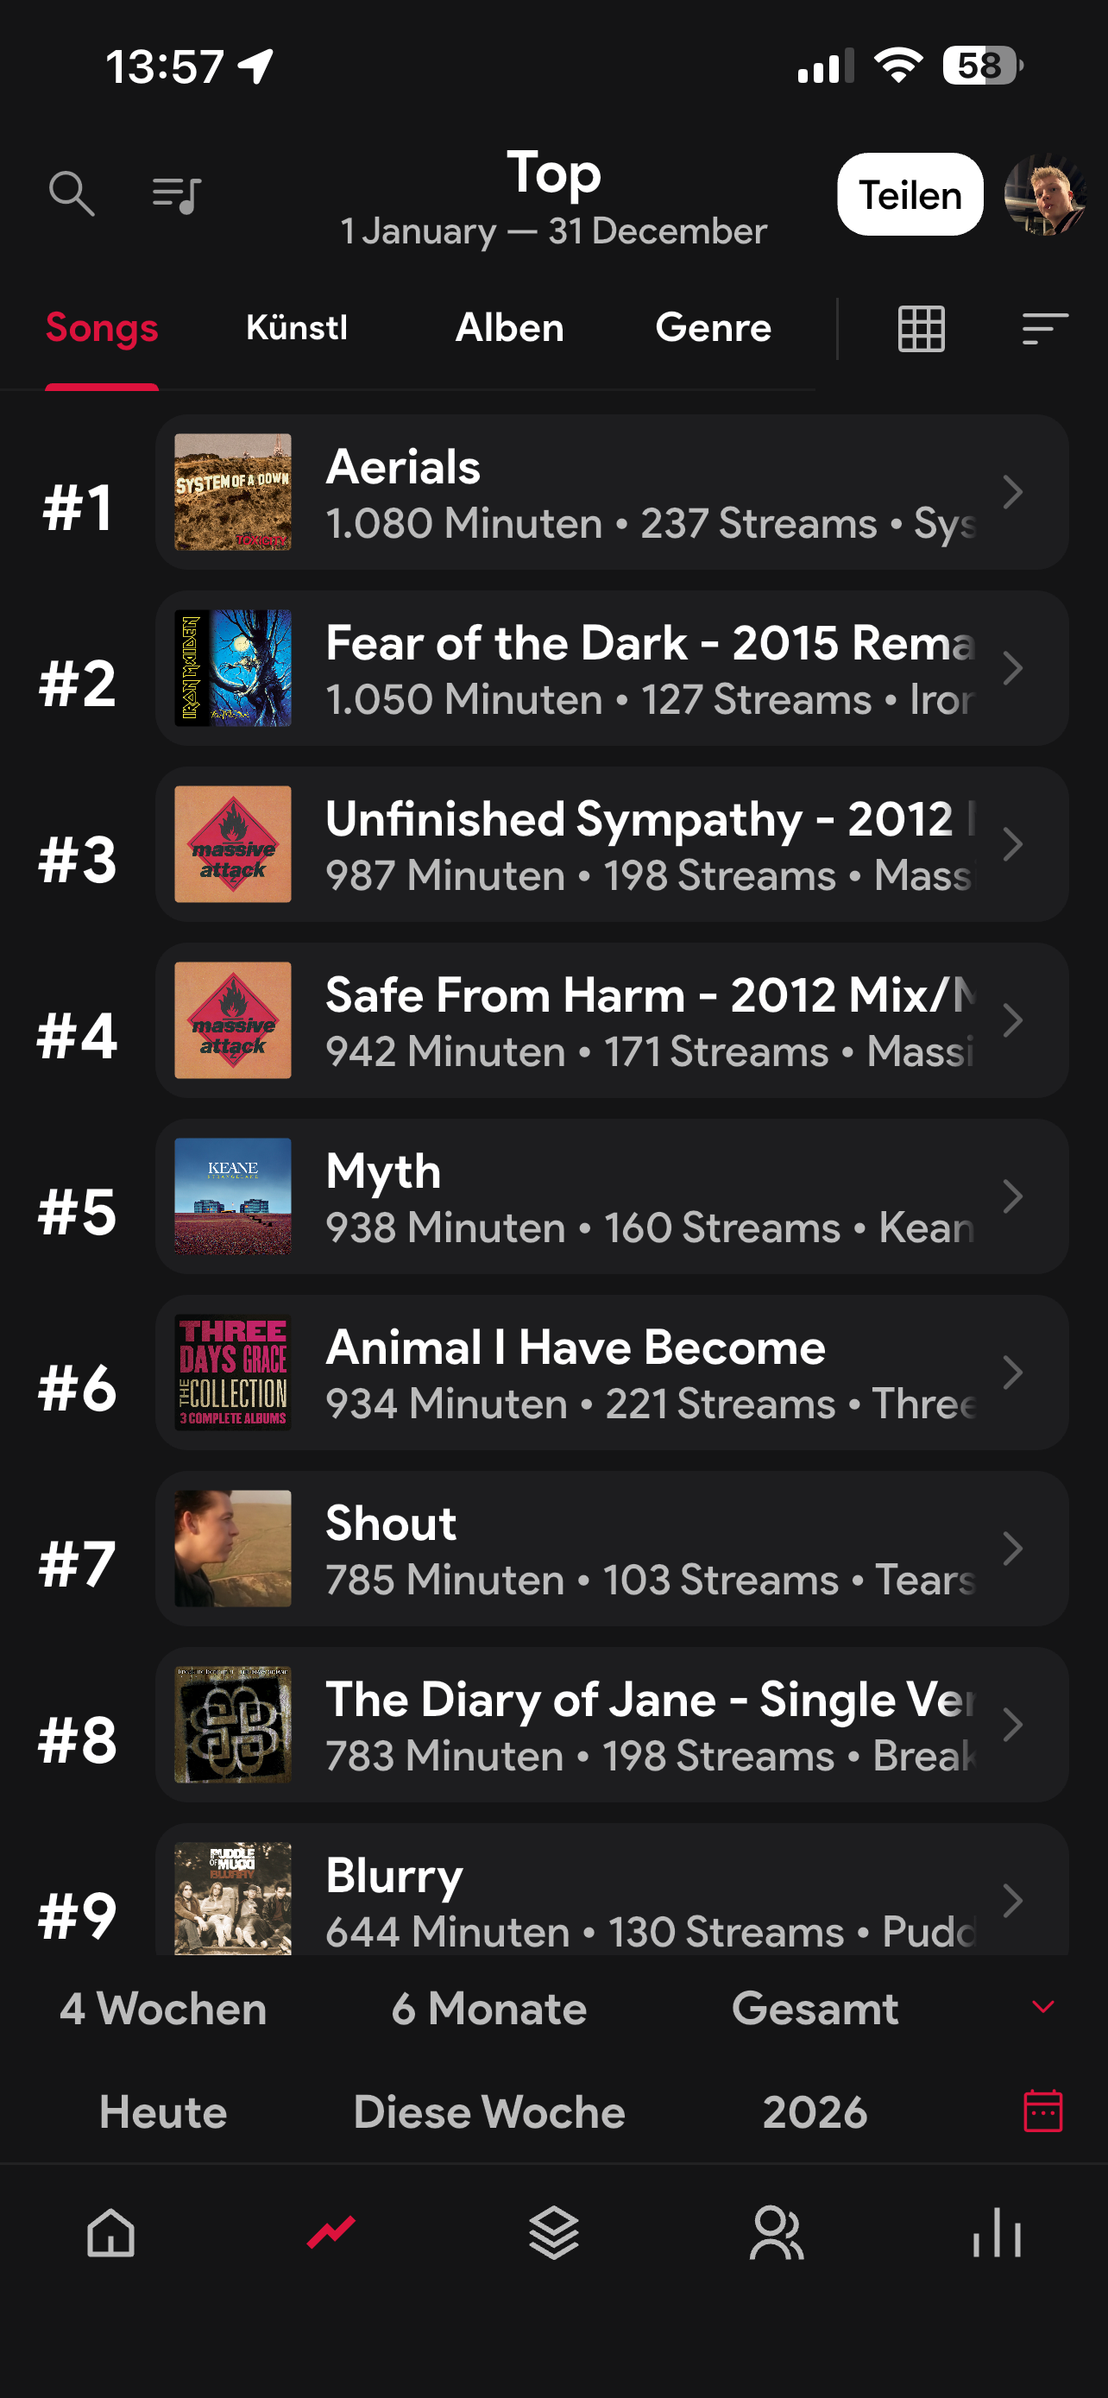Open Shout song details chevron
Image resolution: width=1108 pixels, height=2398 pixels.
[x=1012, y=1548]
